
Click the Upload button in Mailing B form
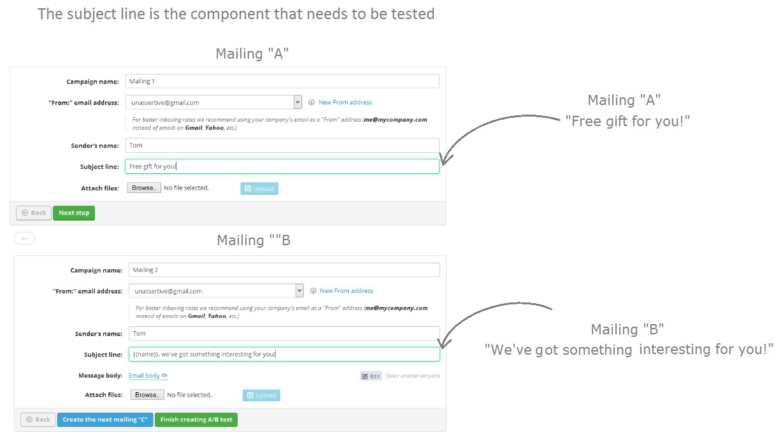point(261,395)
